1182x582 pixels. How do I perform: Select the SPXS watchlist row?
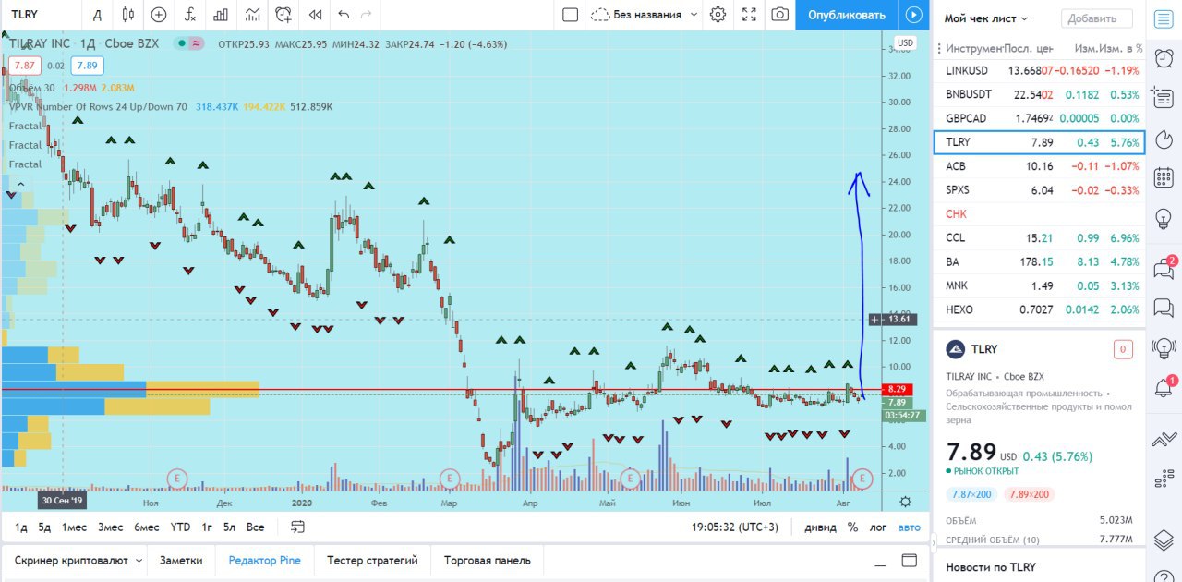coord(1039,190)
